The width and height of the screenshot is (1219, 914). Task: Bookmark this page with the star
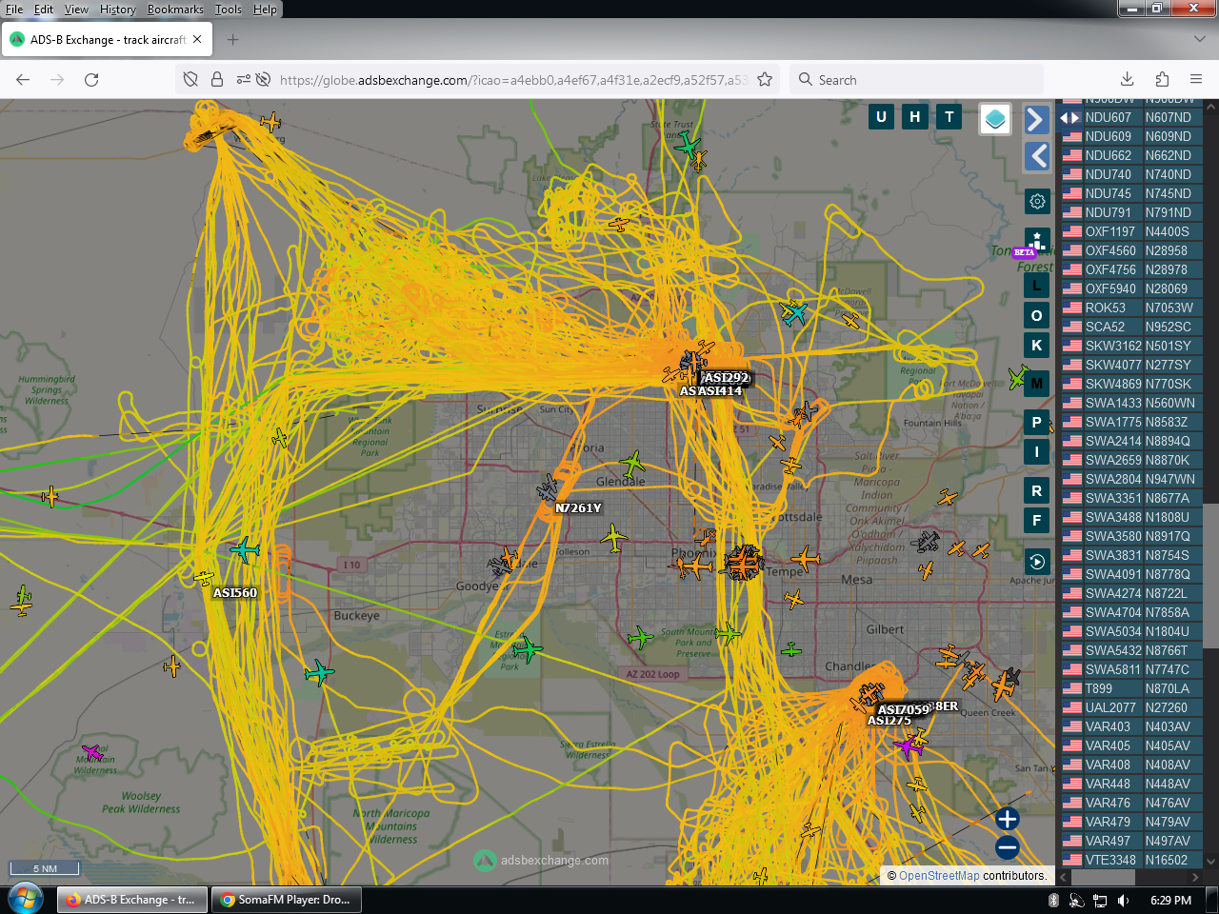(x=765, y=80)
